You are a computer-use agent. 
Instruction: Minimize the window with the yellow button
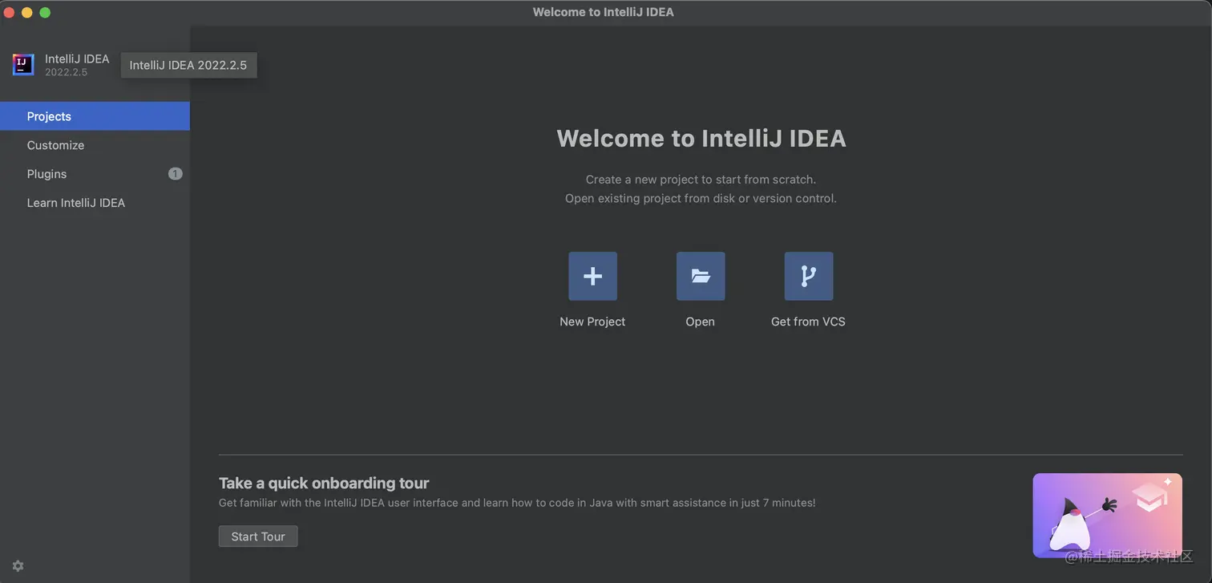27,12
